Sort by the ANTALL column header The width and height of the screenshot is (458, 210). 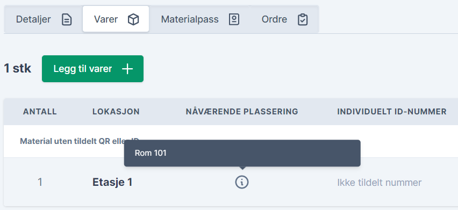tap(40, 111)
